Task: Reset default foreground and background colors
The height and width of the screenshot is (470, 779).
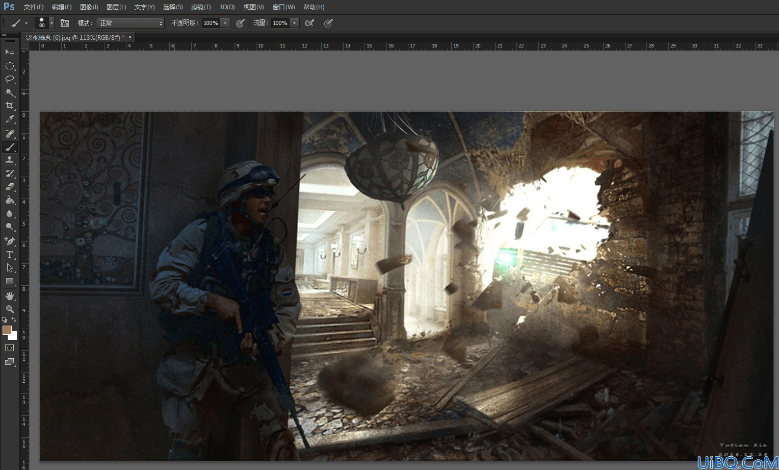Action: 5,320
